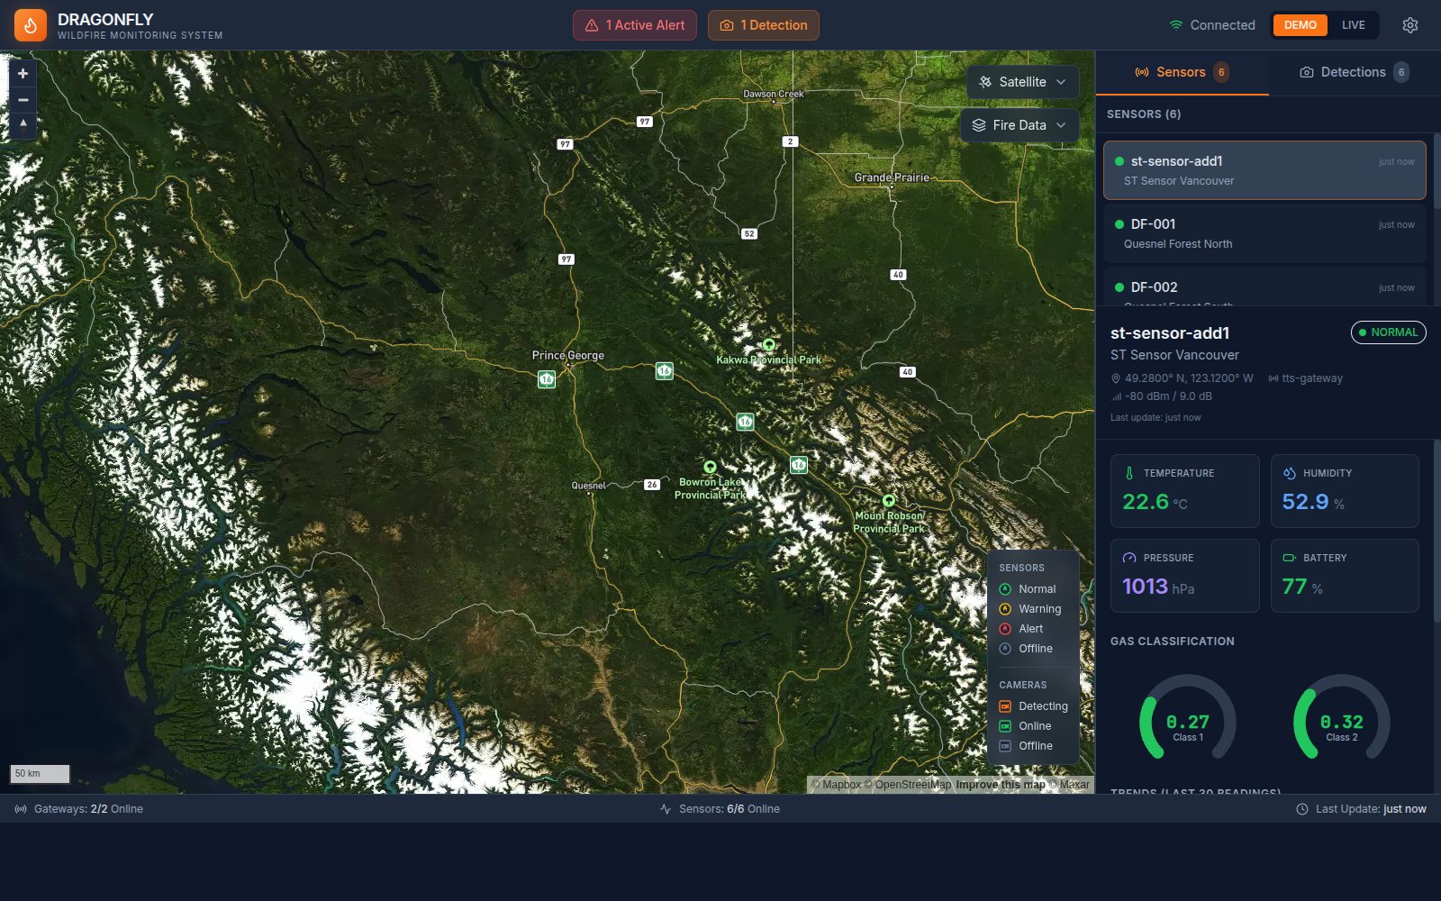Click the NORMAL status badge

tap(1388, 332)
